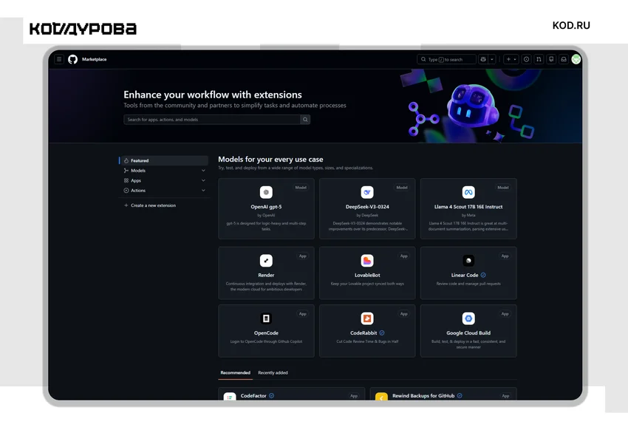This screenshot has width=628, height=430.
Task: Click 'Keep your Lovable project synced both ways'
Action: click(367, 284)
